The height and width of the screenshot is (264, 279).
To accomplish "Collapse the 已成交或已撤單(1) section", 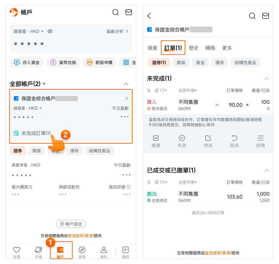I will click(x=267, y=170).
